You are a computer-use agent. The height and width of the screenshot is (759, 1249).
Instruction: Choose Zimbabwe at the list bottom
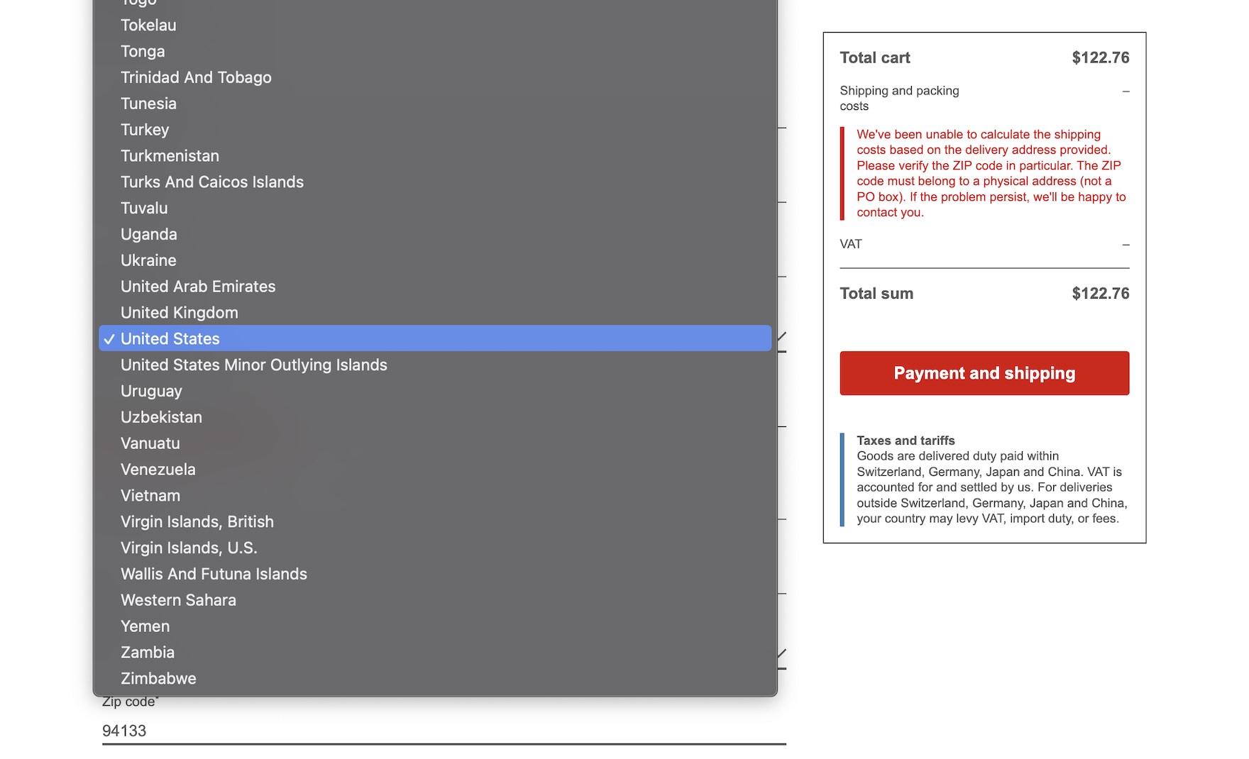[158, 679]
